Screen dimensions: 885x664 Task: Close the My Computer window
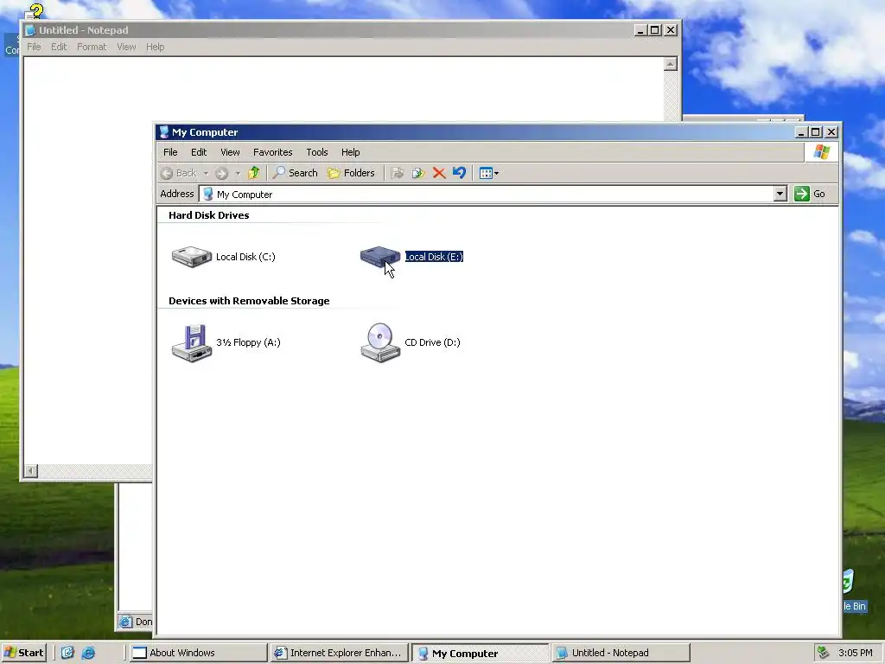pyautogui.click(x=831, y=132)
